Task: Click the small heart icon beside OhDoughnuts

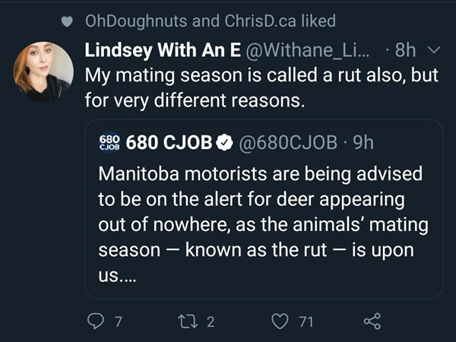Action: point(67,22)
